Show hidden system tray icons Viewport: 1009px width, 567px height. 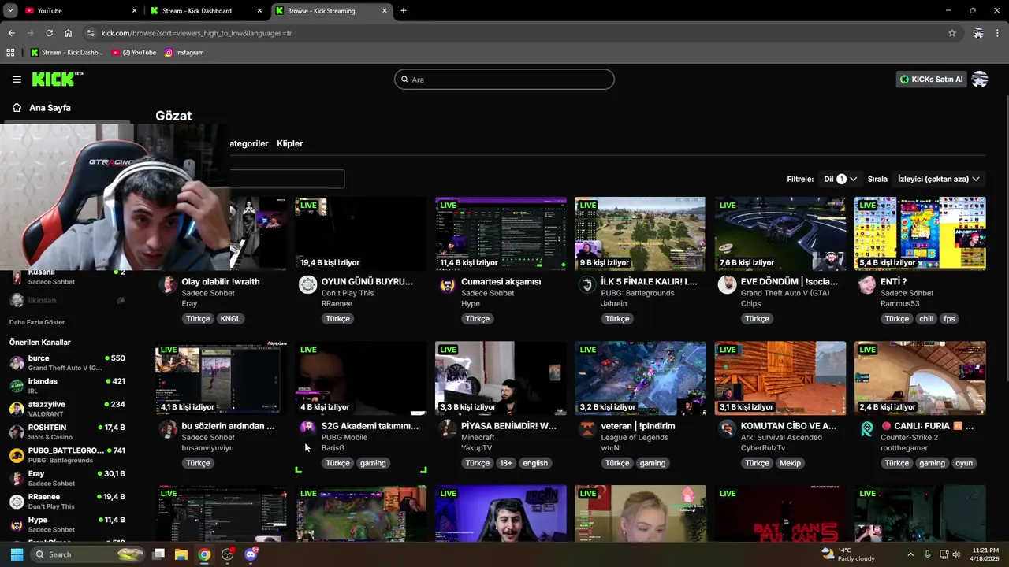coord(910,554)
